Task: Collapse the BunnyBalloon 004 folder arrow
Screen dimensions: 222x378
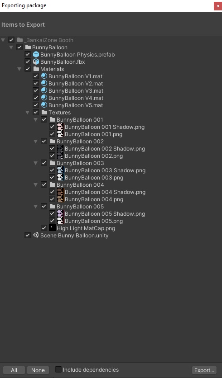Action: pyautogui.click(x=36, y=184)
